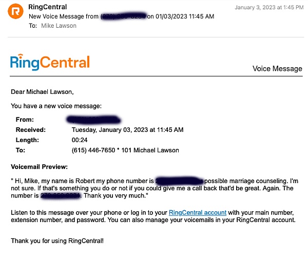Open the RingCentral account link

coord(197,212)
